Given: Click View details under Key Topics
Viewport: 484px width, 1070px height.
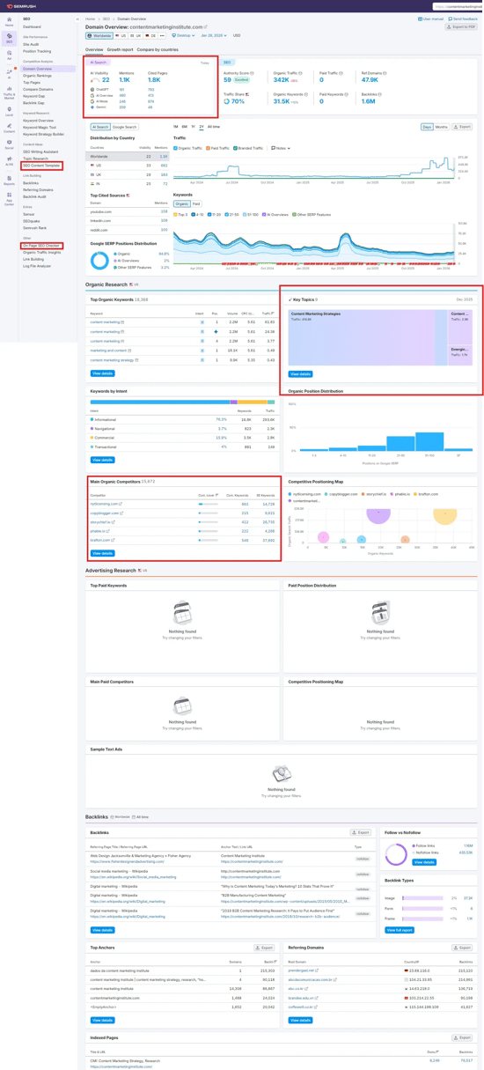Looking at the screenshot, I should [300, 374].
